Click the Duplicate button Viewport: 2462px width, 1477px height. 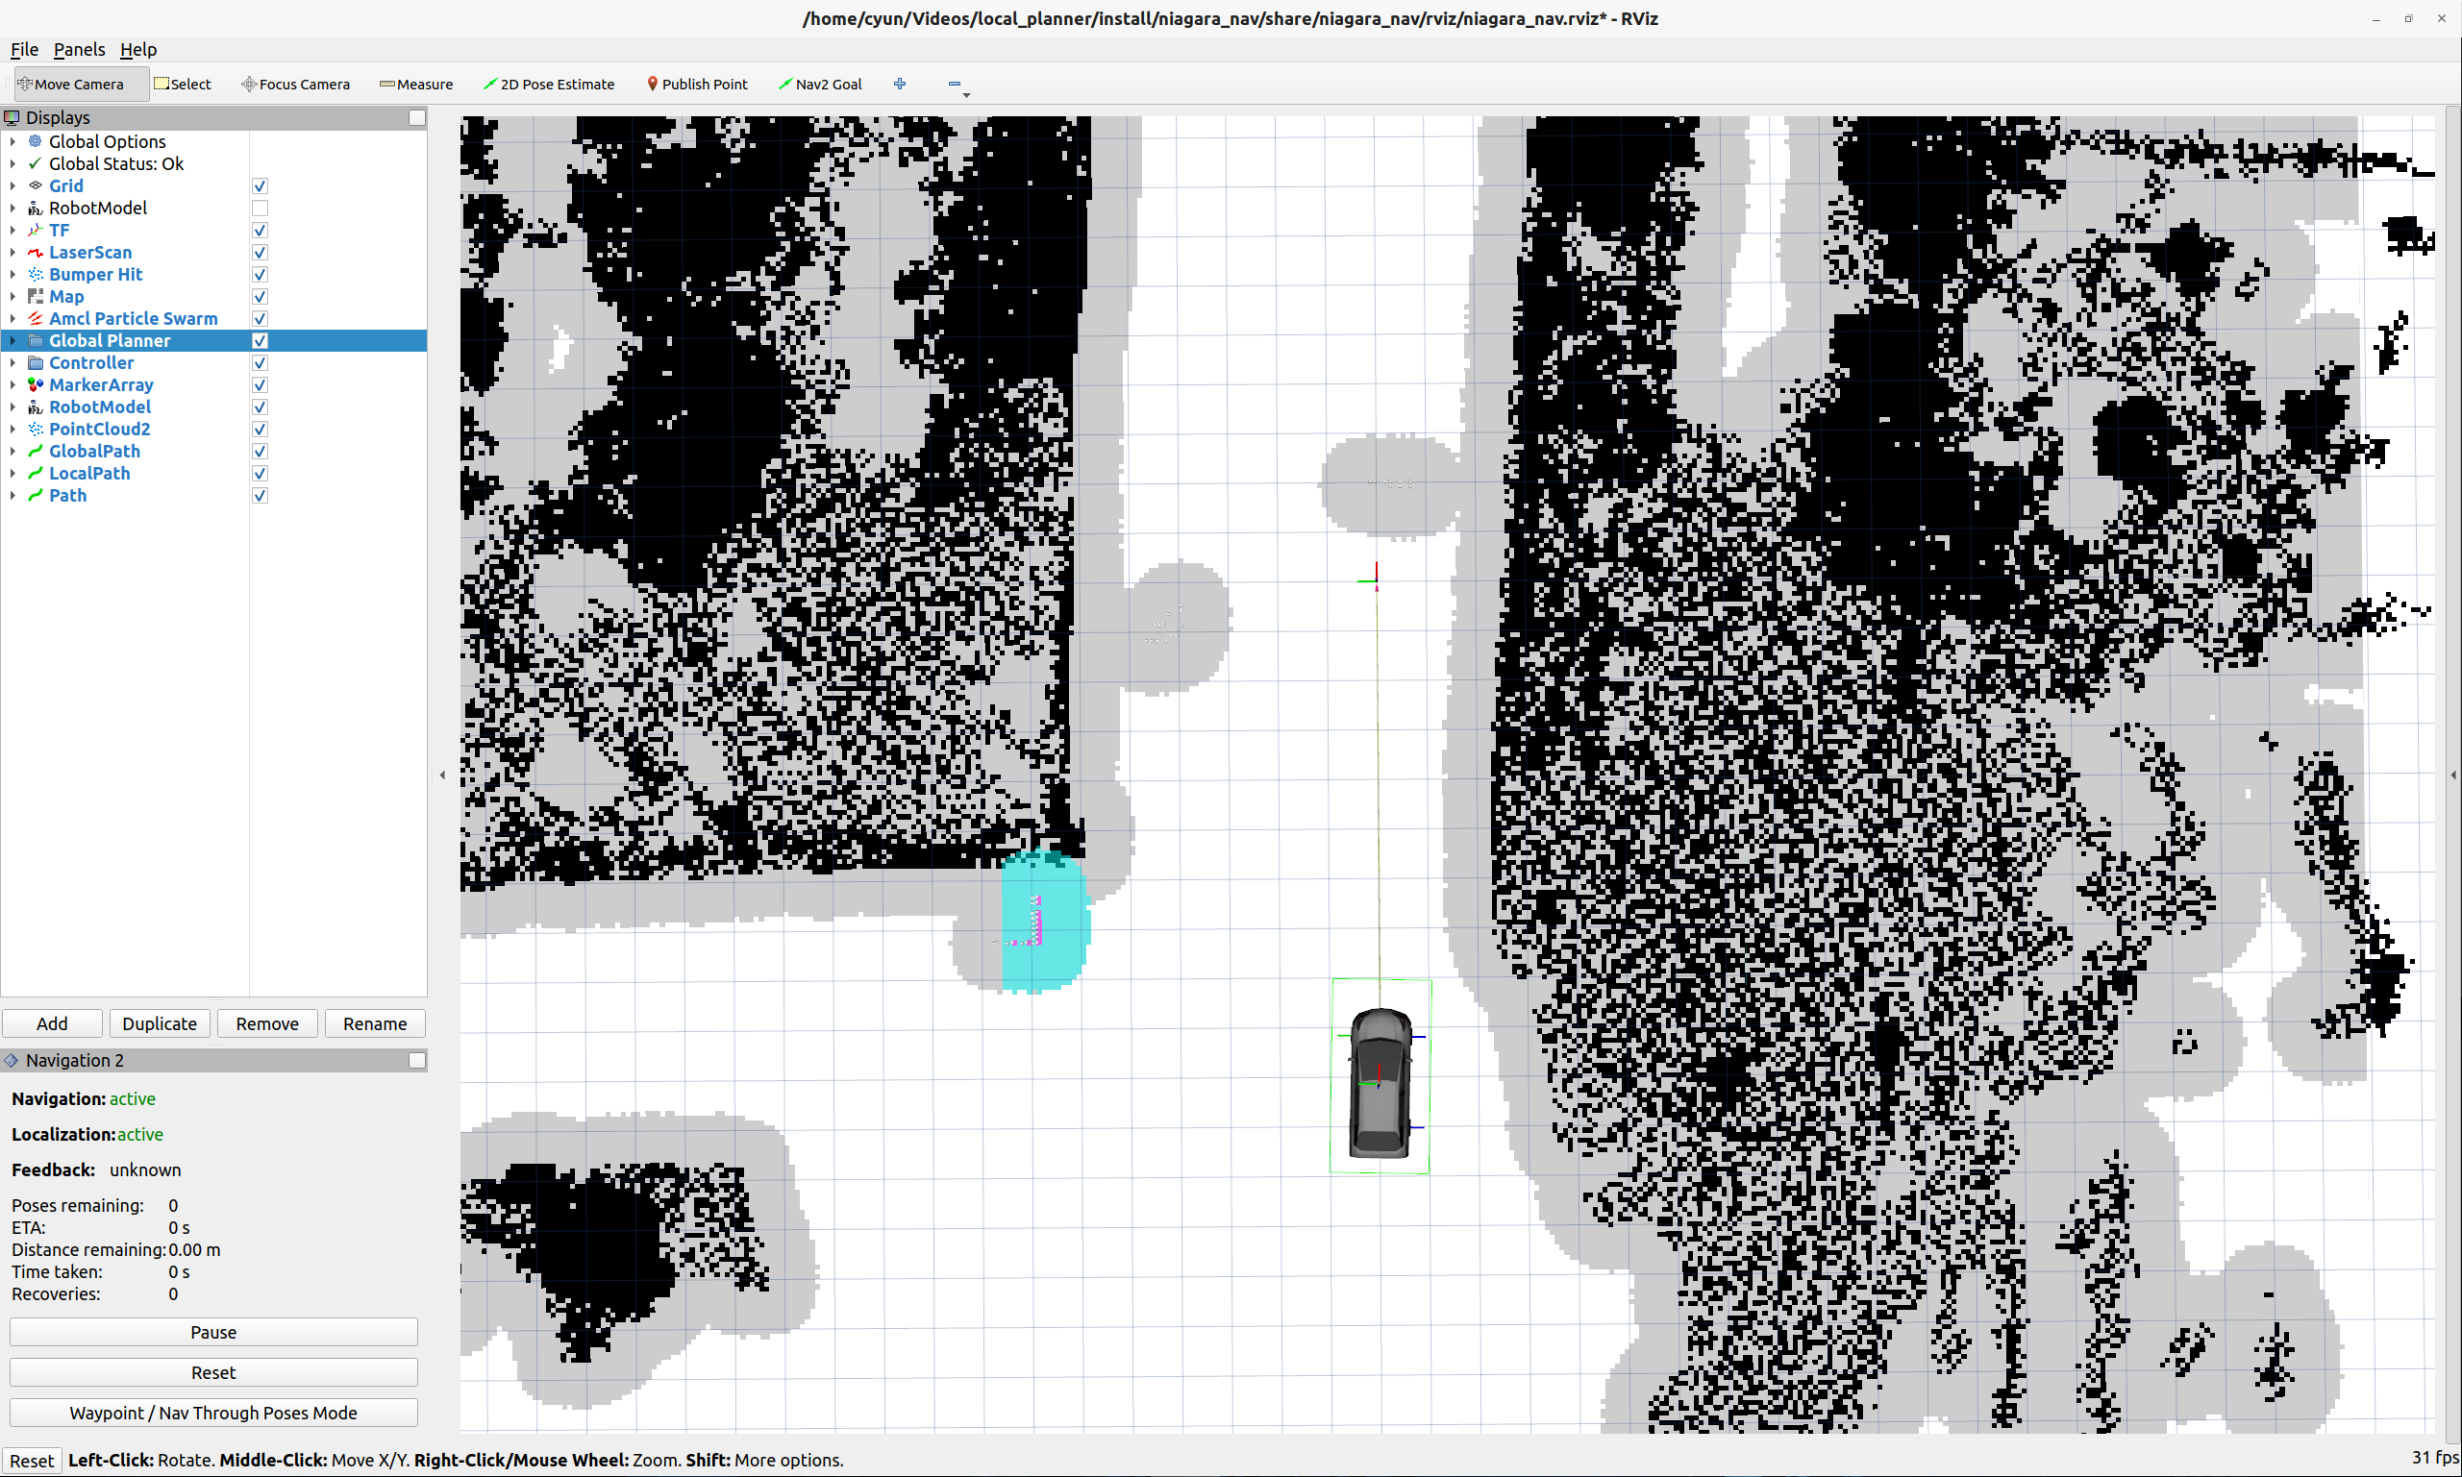[160, 1023]
